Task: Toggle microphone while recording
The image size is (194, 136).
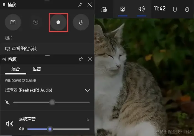Action: point(81,22)
